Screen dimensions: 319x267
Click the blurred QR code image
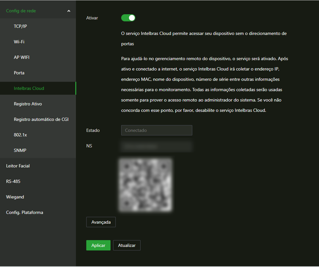(146, 185)
